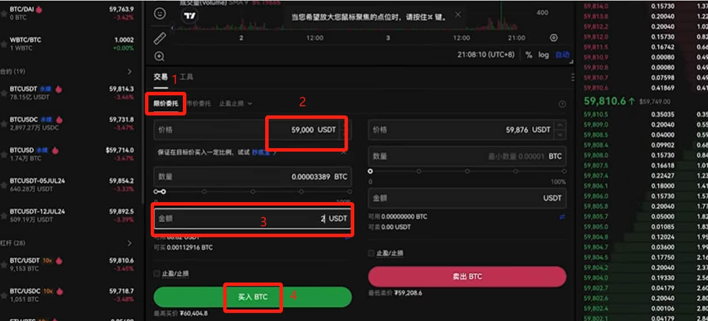Switch to the 工具 tab
The width and height of the screenshot is (708, 321).
[x=186, y=76]
